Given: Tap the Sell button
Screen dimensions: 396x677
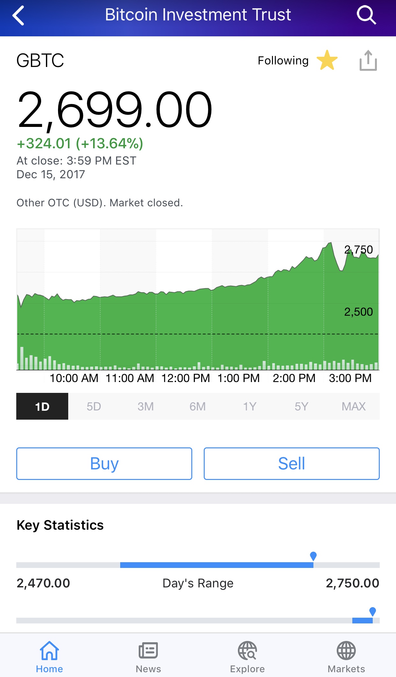Looking at the screenshot, I should click(292, 464).
